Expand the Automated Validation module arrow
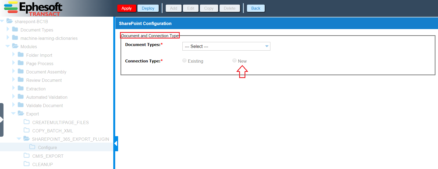The image size is (438, 169). coord(13,96)
